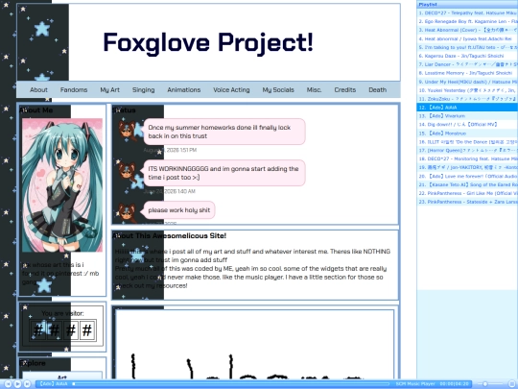Play track 8 Losstime Memory
518x389 pixels.
click(x=467, y=73)
